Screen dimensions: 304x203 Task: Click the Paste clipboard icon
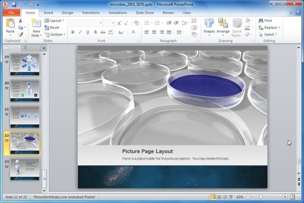(10, 24)
